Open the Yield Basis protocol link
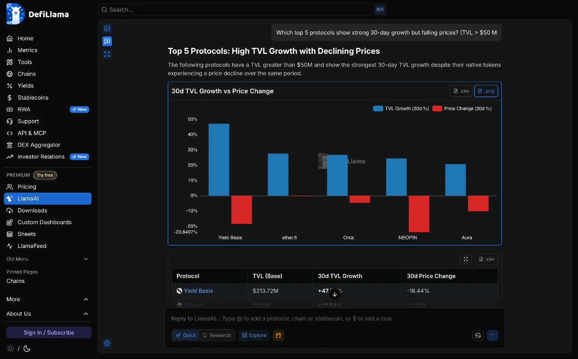 pyautogui.click(x=198, y=291)
